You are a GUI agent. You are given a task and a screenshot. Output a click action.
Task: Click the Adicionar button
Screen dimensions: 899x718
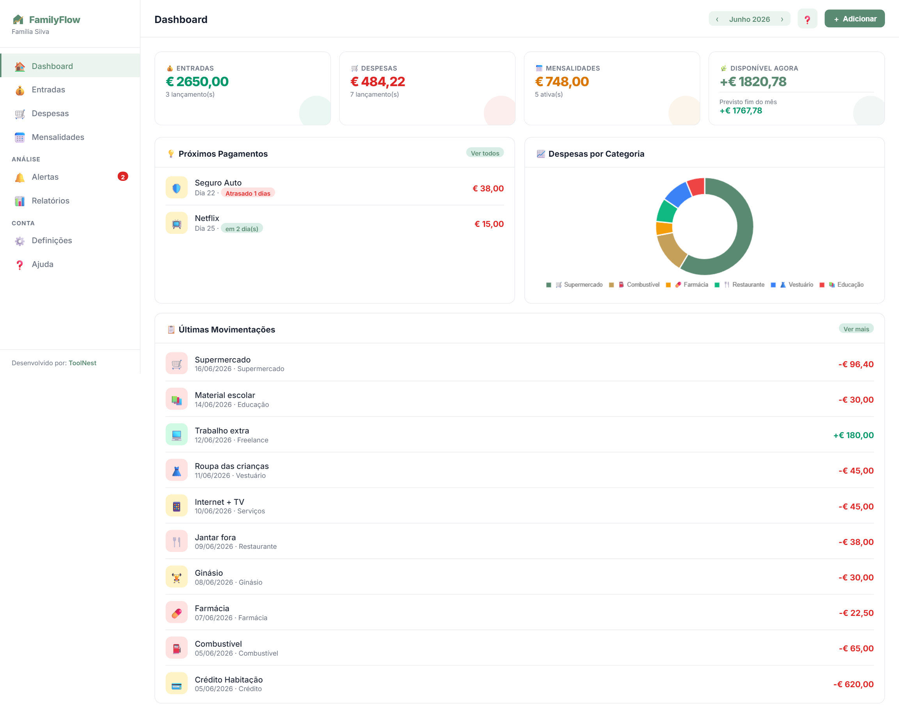(x=855, y=19)
